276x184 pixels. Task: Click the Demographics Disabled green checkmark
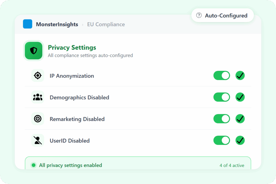[x=240, y=97]
